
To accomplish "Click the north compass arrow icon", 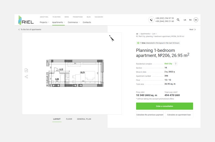I will [x=111, y=38].
